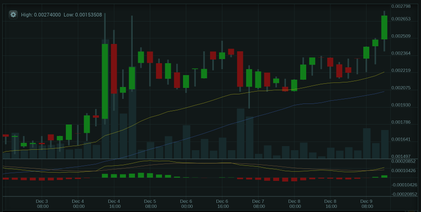Viewport: 421px width, 212px height.
Task: Click price label 0.002075
Action: [401, 87]
